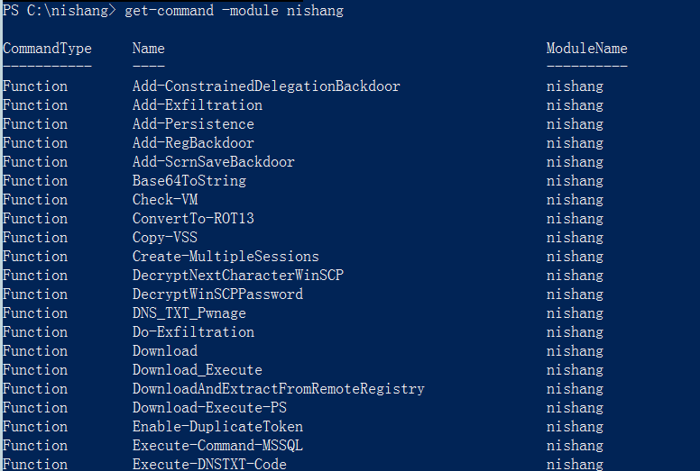
Task: Click the Add-ConstrainedDelegationBackdoor function name
Action: [266, 86]
